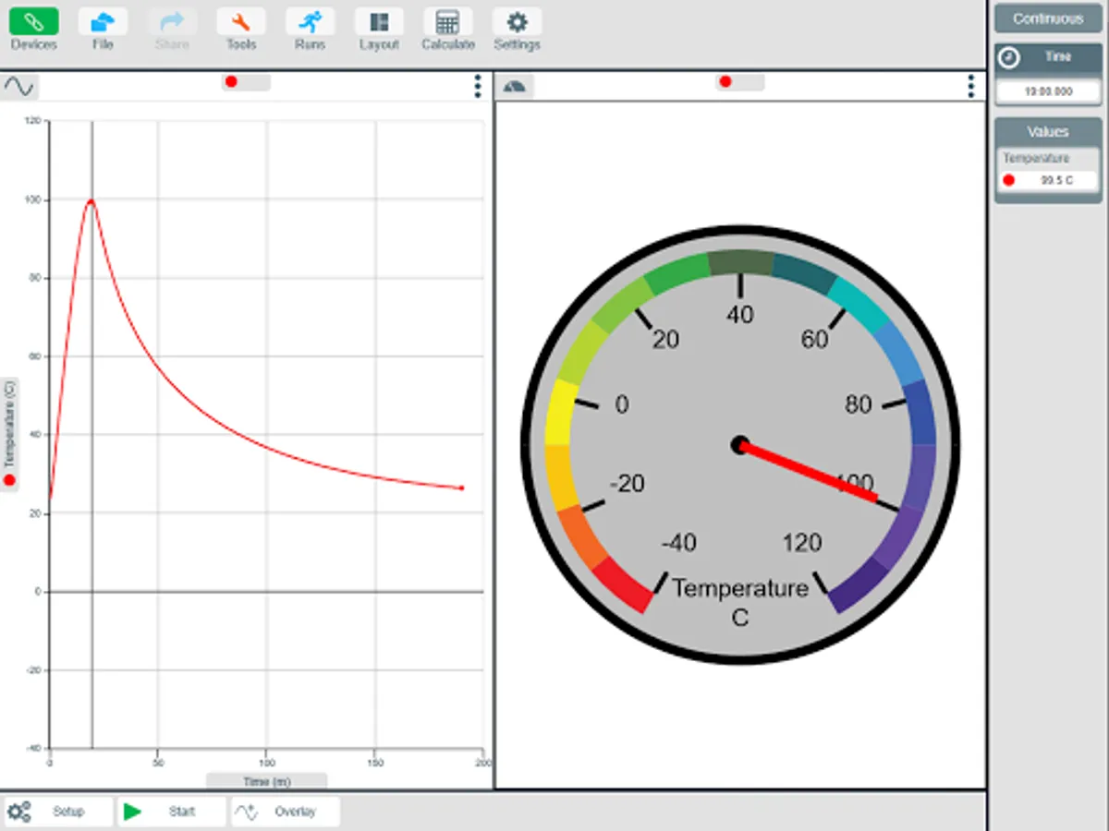Click the Time (m) axis label
Image resolution: width=1109 pixels, height=831 pixels.
(266, 781)
